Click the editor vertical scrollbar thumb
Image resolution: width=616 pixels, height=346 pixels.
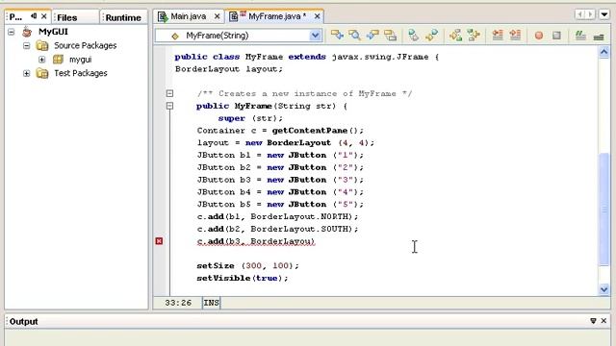pos(604,210)
